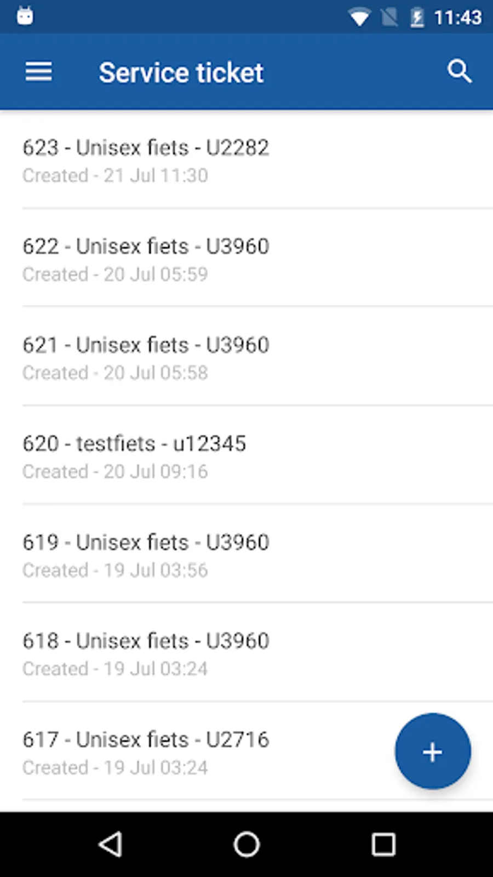
Task: Select the ticket created 21 Jul 11:30
Action: [x=246, y=160]
